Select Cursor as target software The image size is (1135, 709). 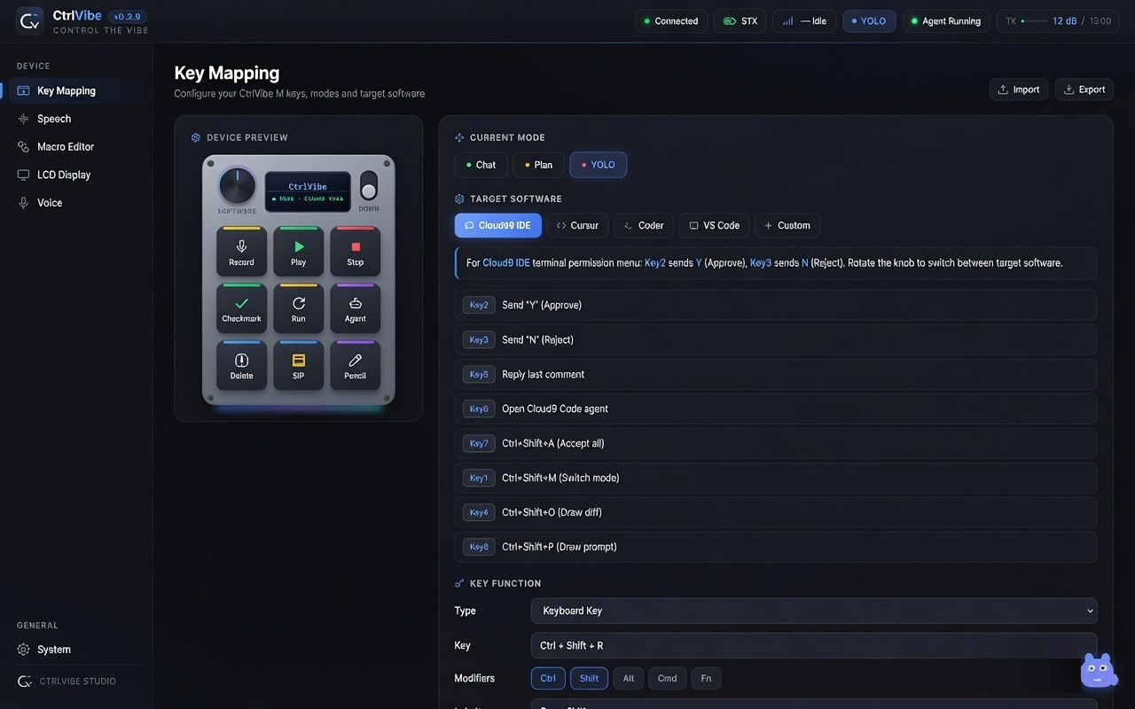coord(577,225)
